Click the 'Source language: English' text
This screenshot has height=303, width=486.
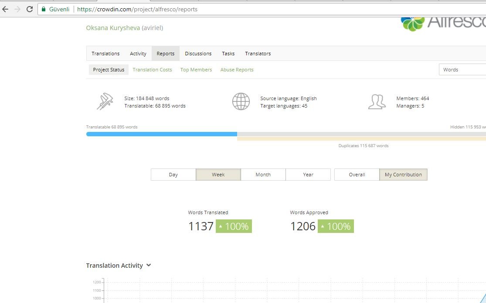(289, 98)
